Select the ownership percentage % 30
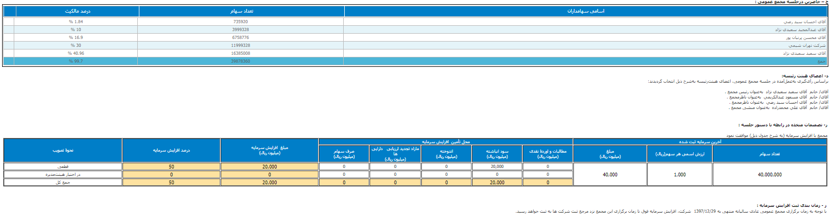831x219 pixels. (75, 45)
